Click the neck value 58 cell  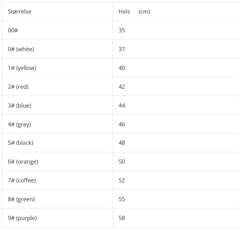pos(122,218)
